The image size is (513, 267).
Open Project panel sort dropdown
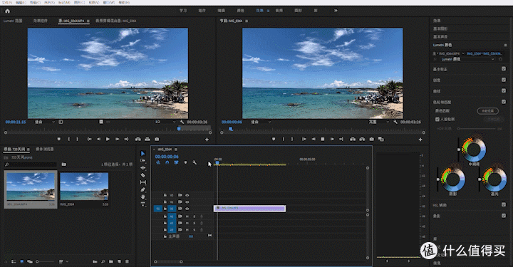(x=63, y=261)
